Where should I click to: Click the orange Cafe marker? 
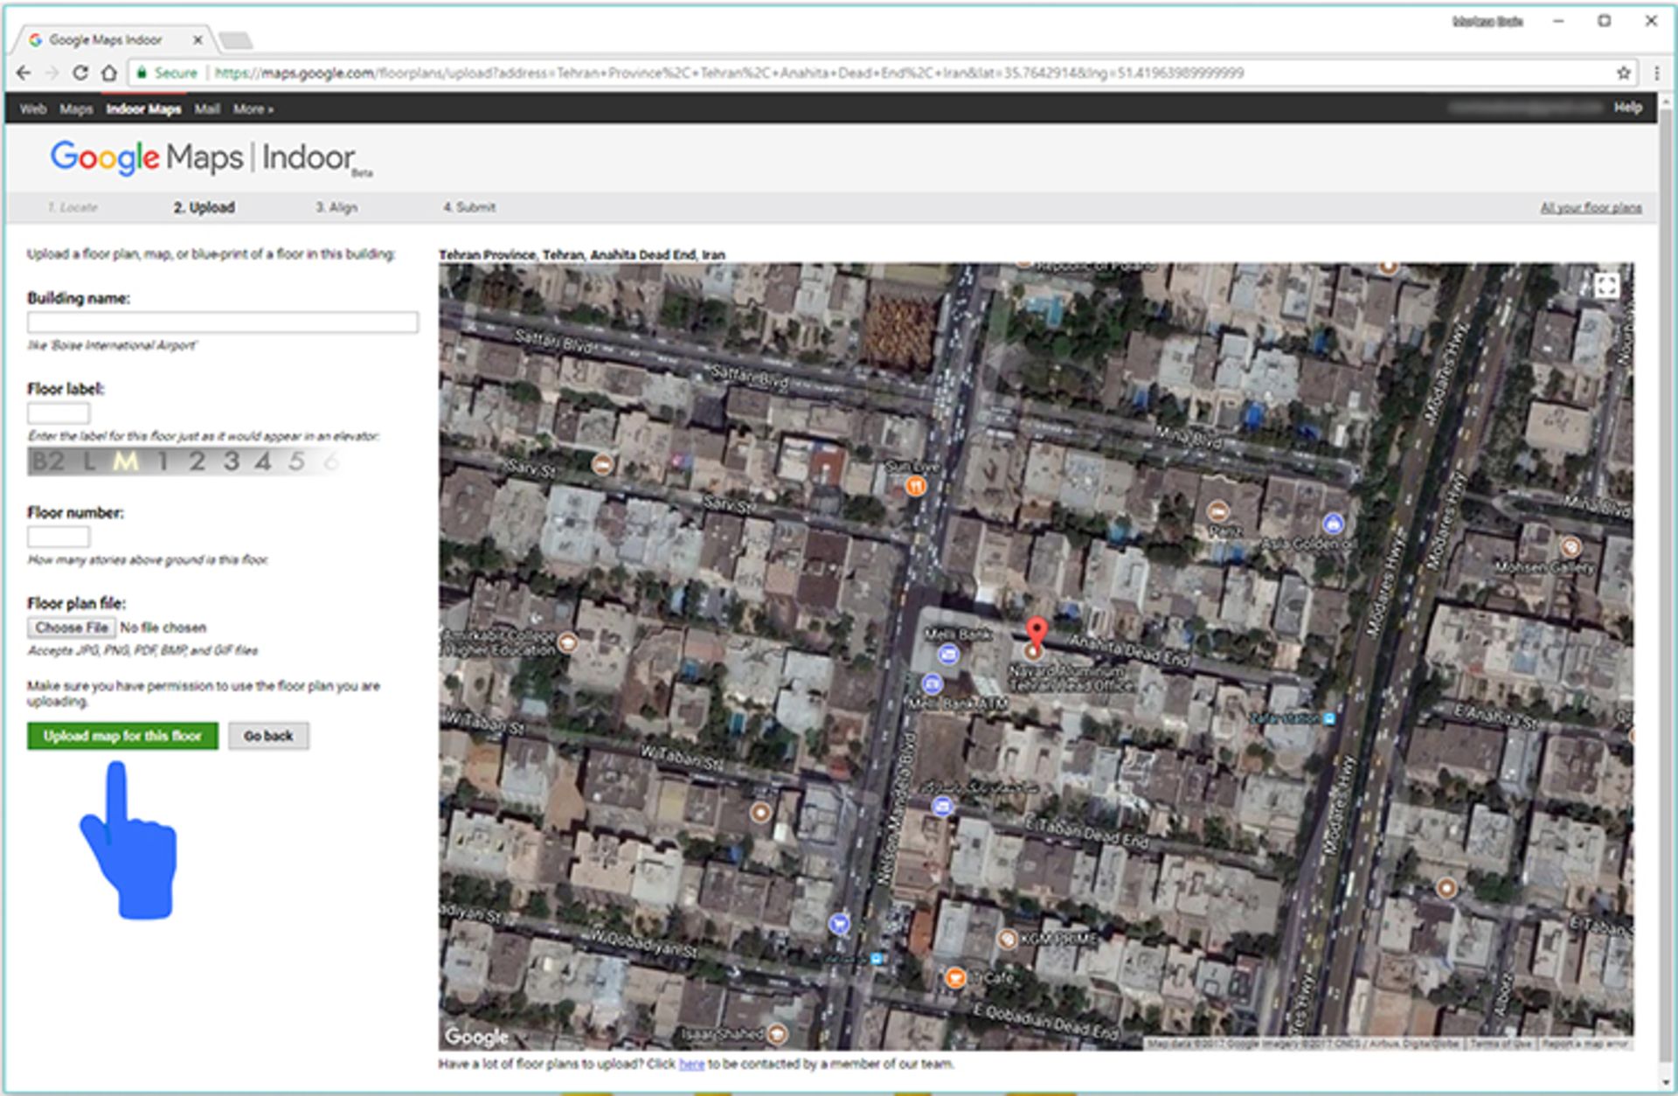(x=955, y=977)
